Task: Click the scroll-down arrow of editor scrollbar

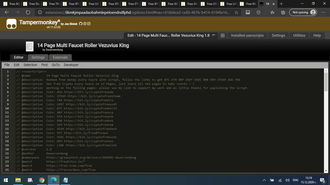Action: click(x=326, y=171)
